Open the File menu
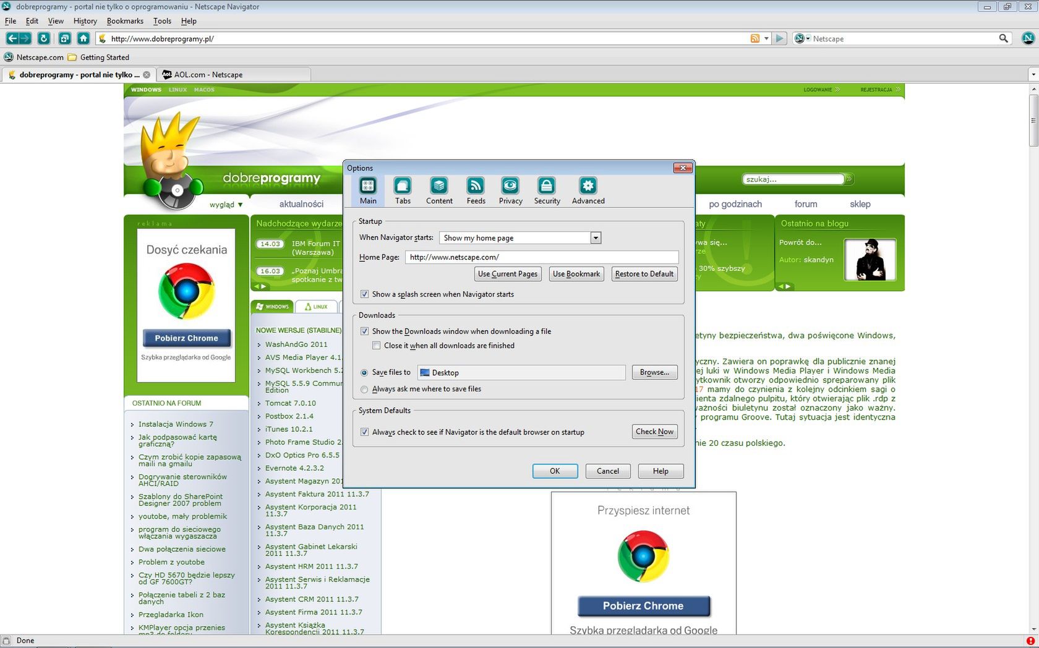The width and height of the screenshot is (1039, 648). 11,21
